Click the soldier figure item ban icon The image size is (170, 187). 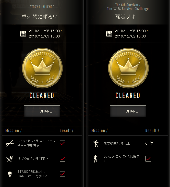tap(95, 159)
